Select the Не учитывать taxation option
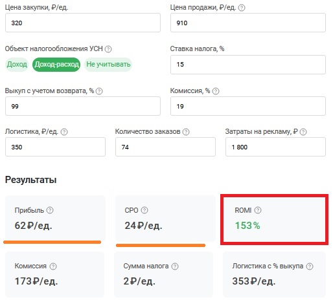Viewport: 333px width, 302px height. pyautogui.click(x=108, y=65)
